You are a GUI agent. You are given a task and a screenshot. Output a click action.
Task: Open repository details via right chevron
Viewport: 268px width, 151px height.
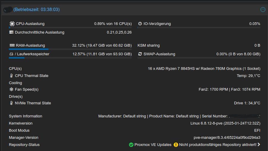click(x=259, y=144)
